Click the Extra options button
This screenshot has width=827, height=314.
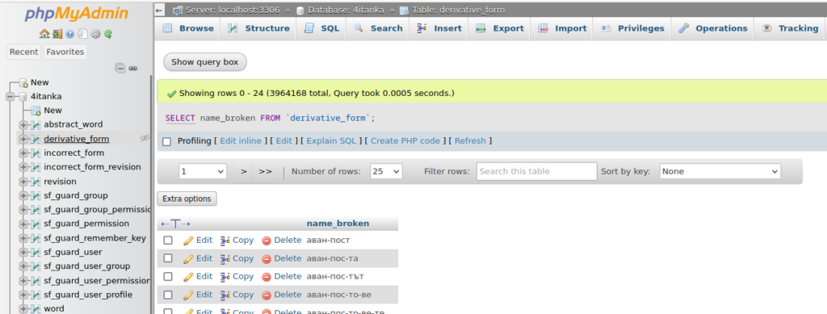pos(187,199)
